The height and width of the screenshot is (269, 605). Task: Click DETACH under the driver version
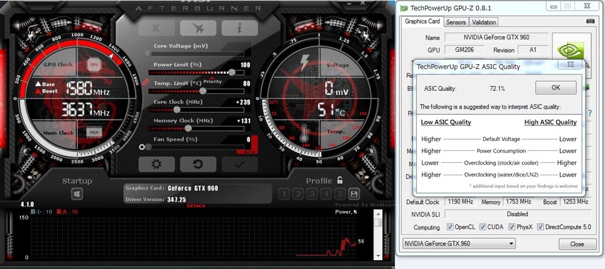coord(196,206)
